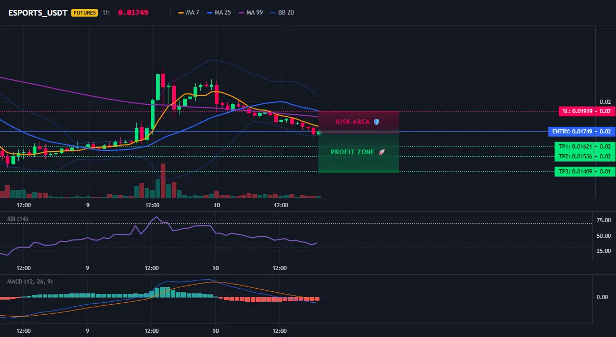The height and width of the screenshot is (337, 616).
Task: Click the FUTURES badge
Action: click(84, 12)
